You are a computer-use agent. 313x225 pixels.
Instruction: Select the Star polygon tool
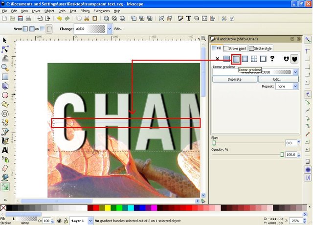pyautogui.click(x=5, y=104)
